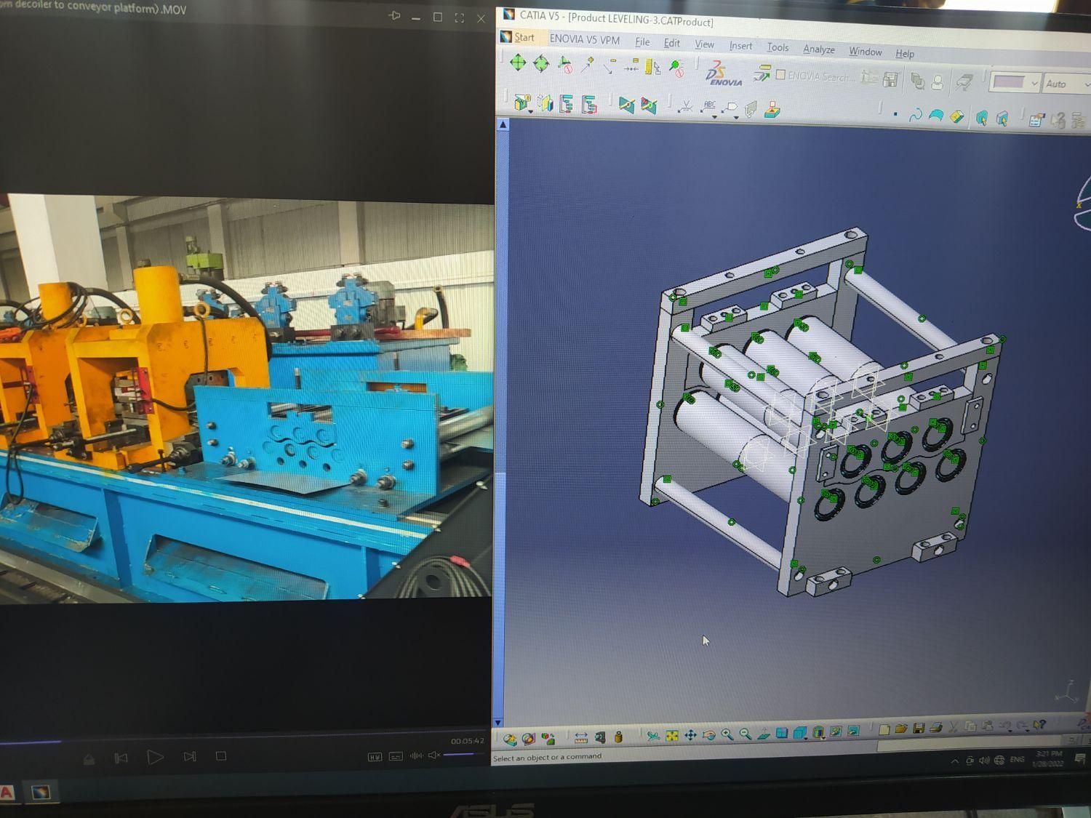The image size is (1091, 818).
Task: Click the Sectioning tool icon
Action: click(x=626, y=106)
